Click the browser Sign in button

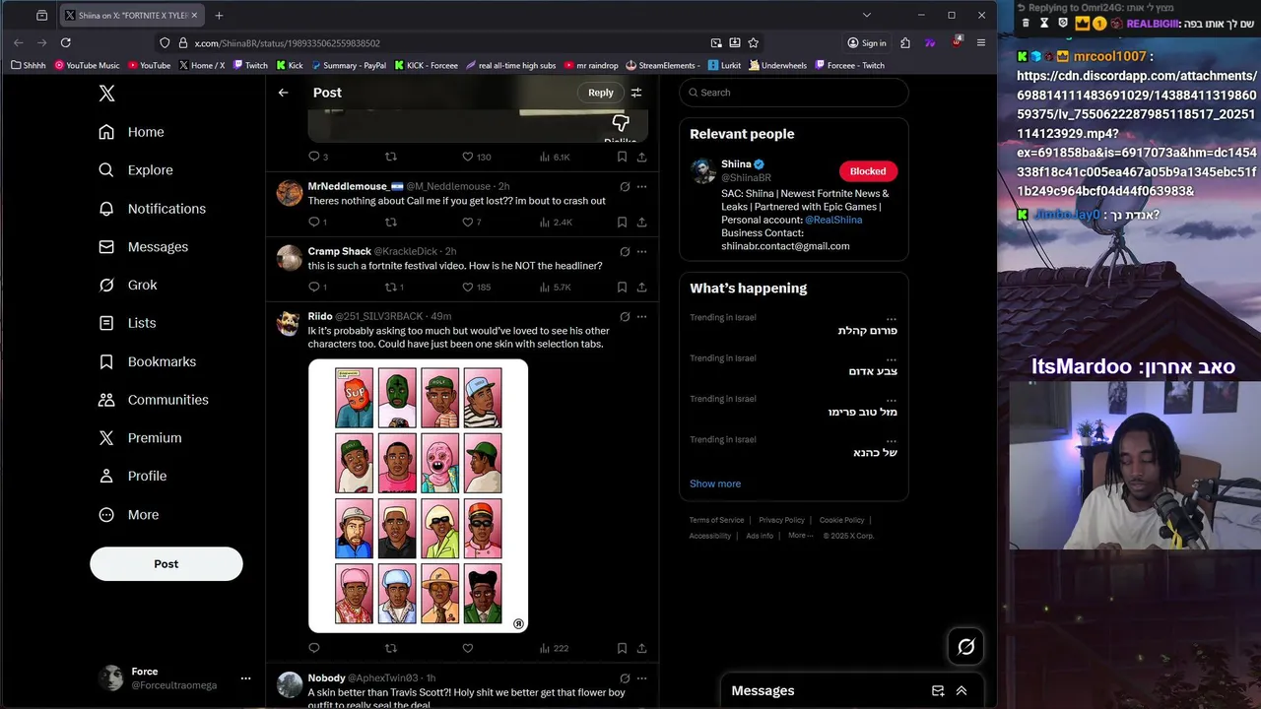pos(867,43)
